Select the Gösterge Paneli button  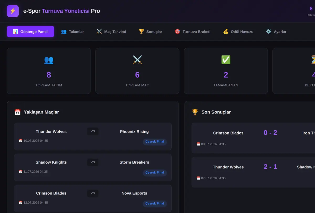(30, 32)
